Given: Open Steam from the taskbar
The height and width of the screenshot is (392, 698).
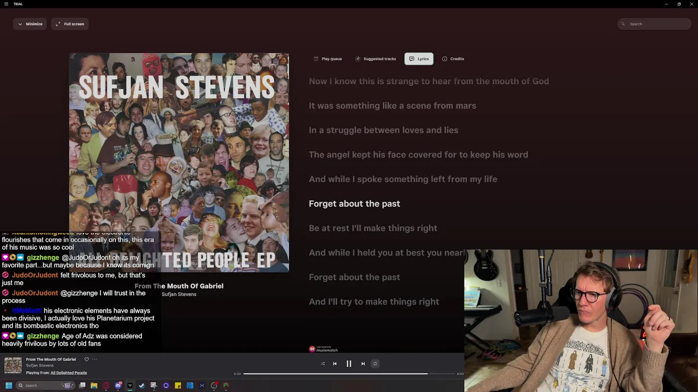Looking at the screenshot, I should 142,385.
